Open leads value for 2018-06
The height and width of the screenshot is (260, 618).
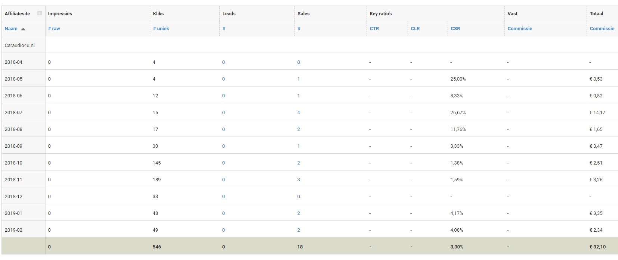(x=223, y=96)
